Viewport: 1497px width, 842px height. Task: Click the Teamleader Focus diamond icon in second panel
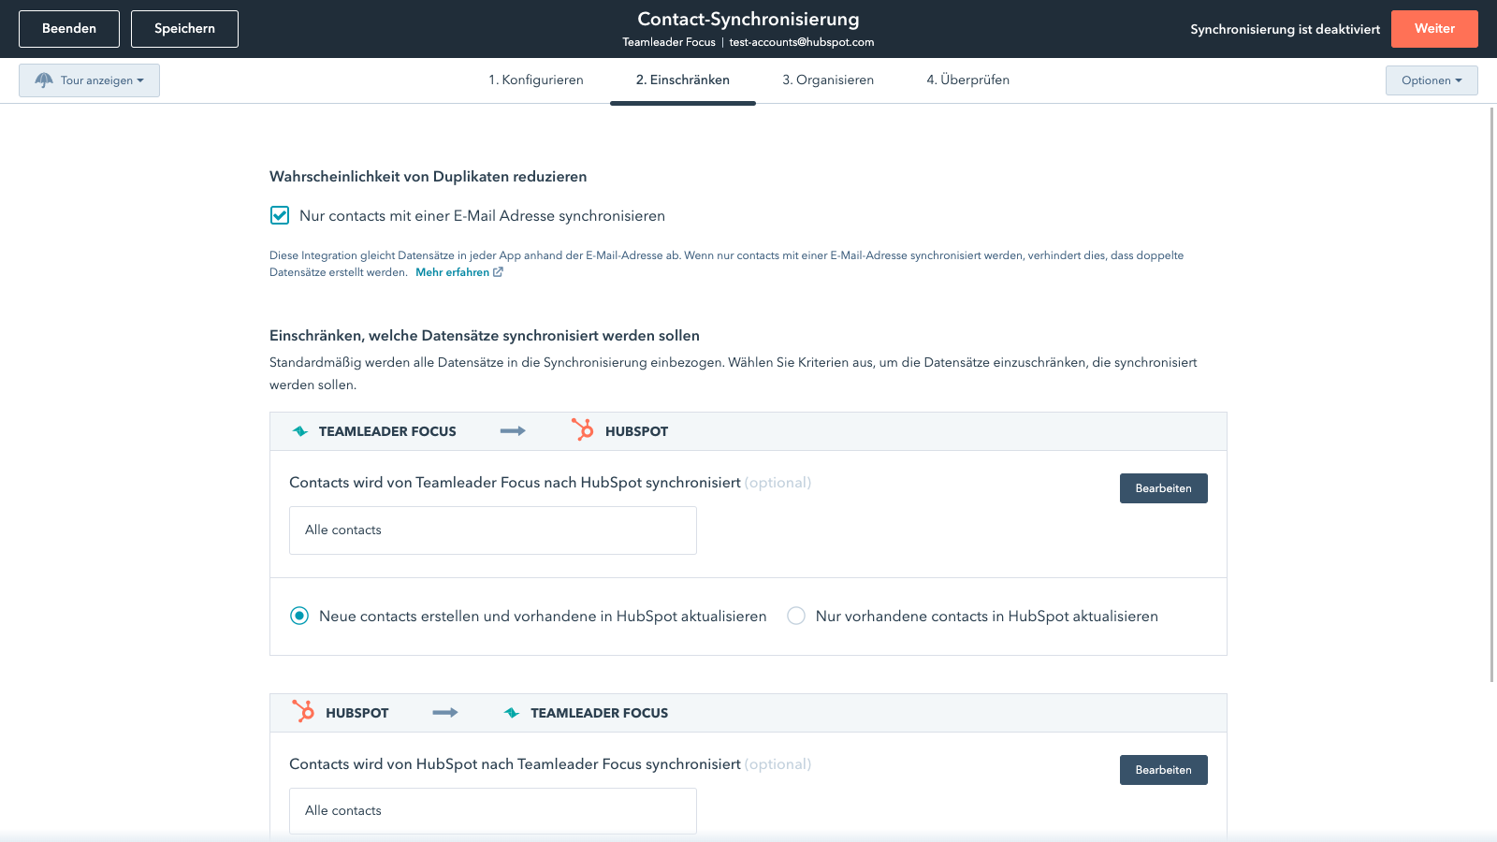click(513, 712)
